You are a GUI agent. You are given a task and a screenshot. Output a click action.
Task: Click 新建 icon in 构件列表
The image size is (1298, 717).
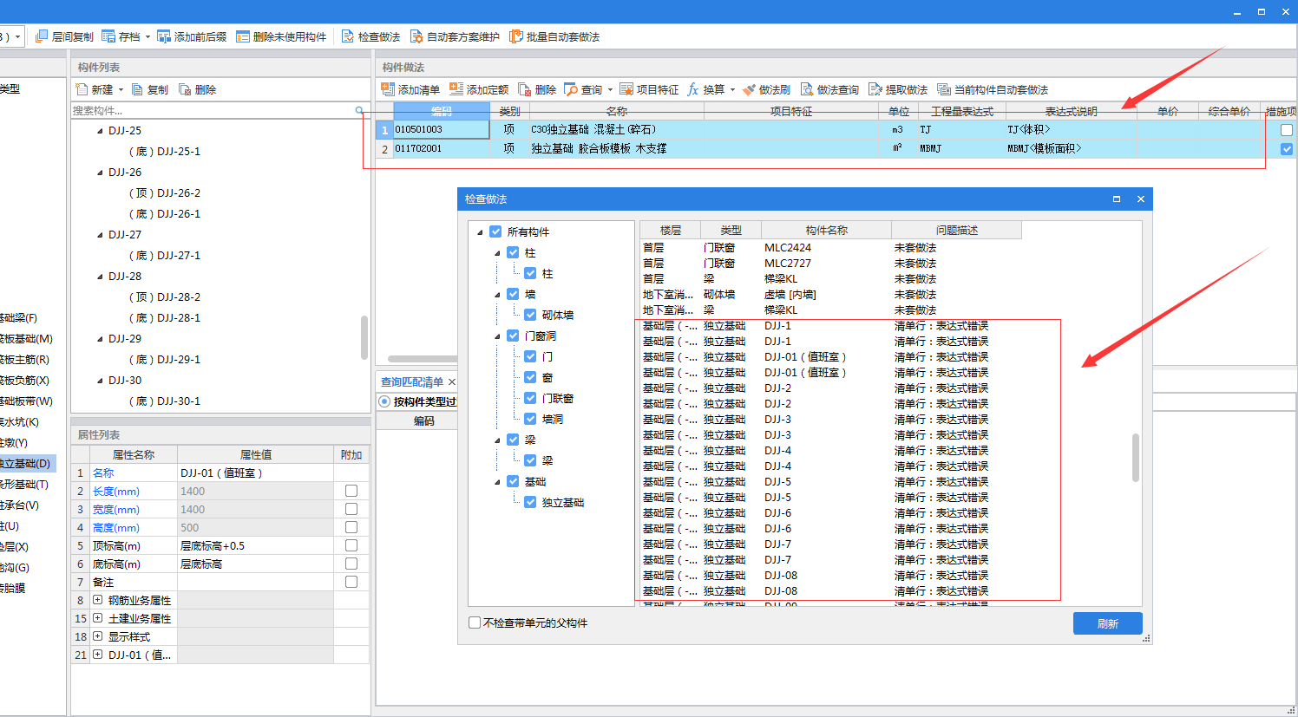[x=82, y=89]
